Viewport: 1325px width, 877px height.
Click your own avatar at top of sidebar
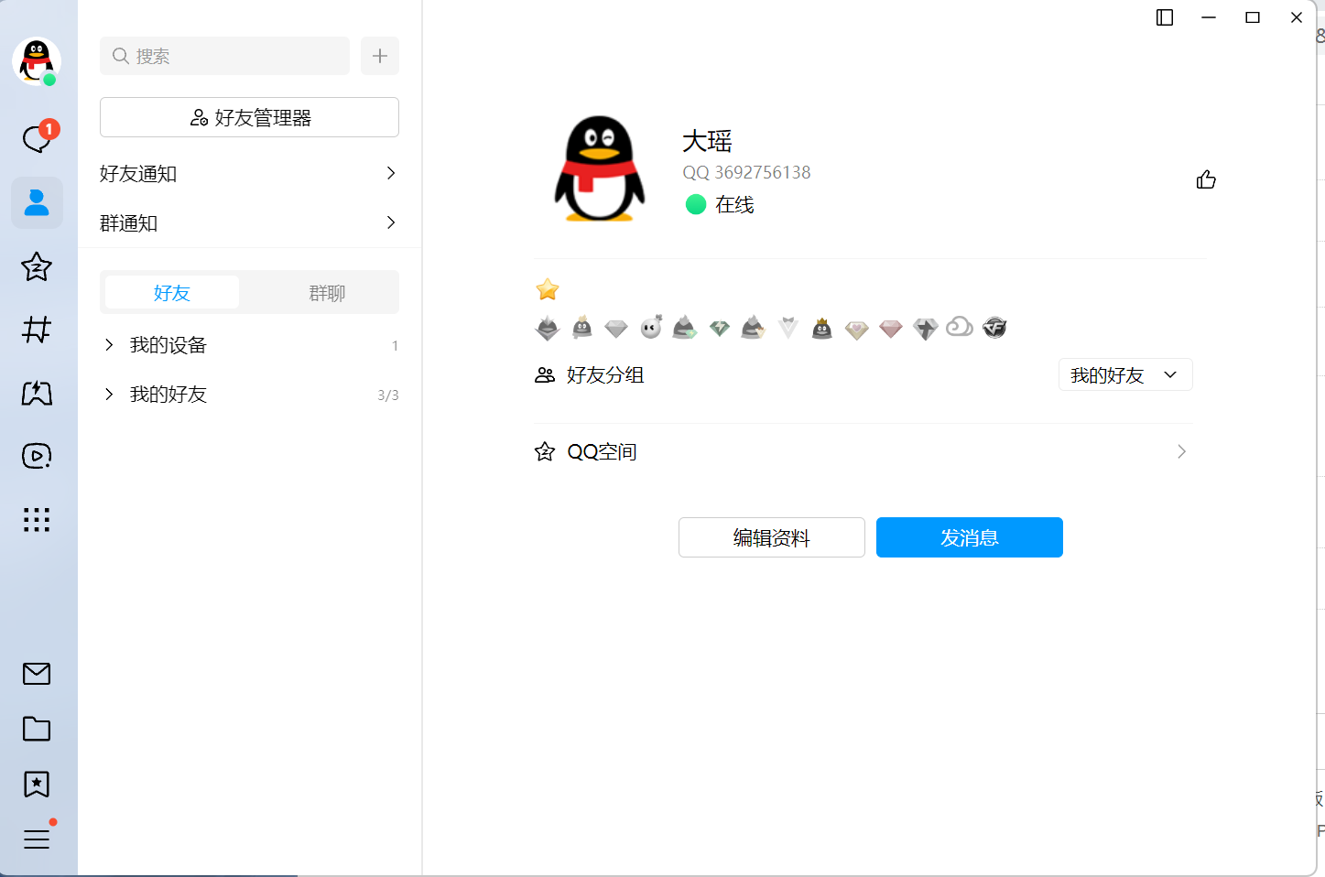[x=37, y=61]
